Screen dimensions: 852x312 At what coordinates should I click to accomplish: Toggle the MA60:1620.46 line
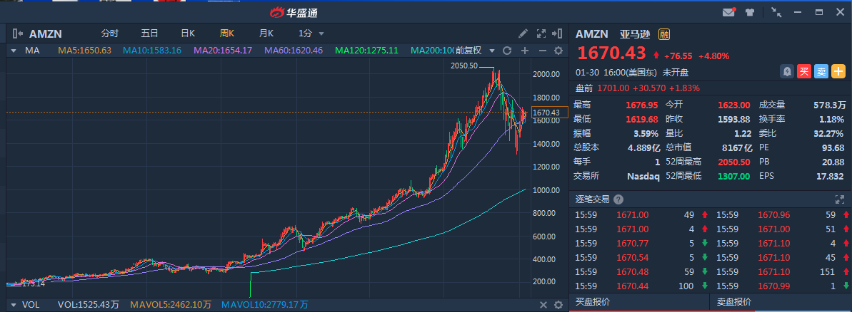(294, 51)
